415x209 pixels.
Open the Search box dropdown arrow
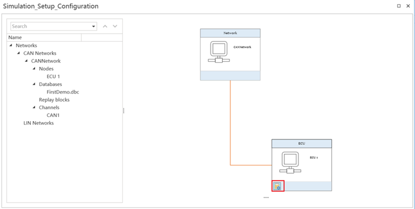click(94, 26)
